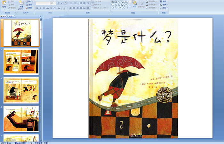Open the character spacing (AV) menu
Screen dimensions: 224x144
pyautogui.click(x=55, y=8)
